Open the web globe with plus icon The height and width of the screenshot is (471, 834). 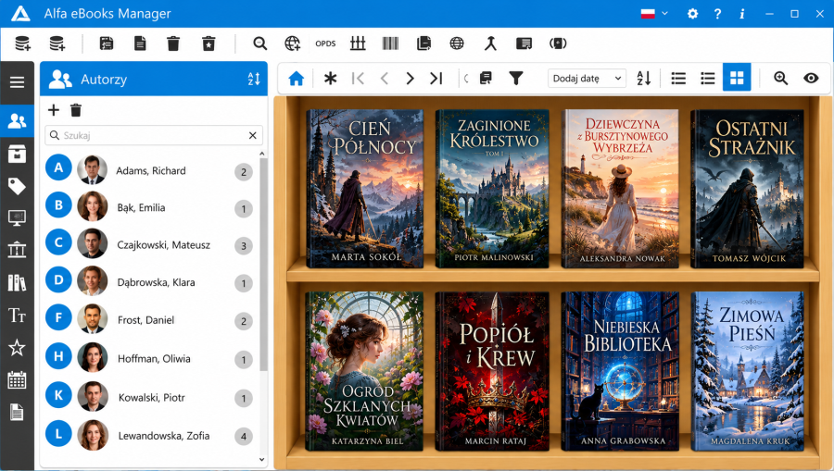(293, 43)
